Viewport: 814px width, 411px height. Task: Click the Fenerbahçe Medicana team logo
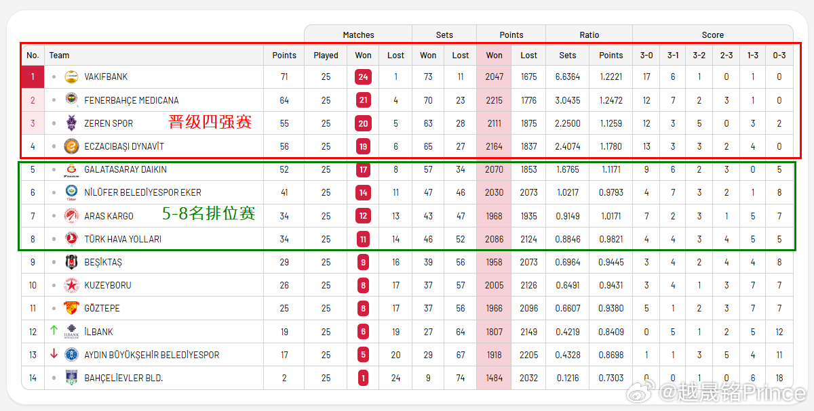71,100
